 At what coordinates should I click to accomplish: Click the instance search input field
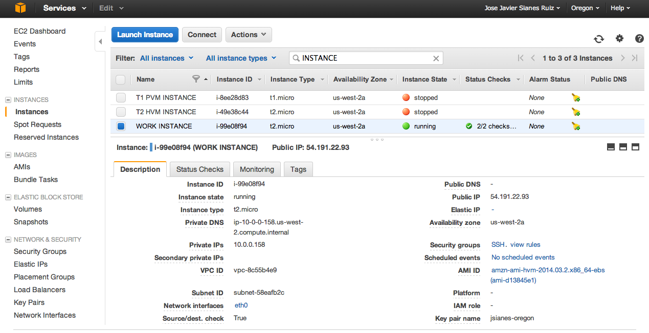363,58
